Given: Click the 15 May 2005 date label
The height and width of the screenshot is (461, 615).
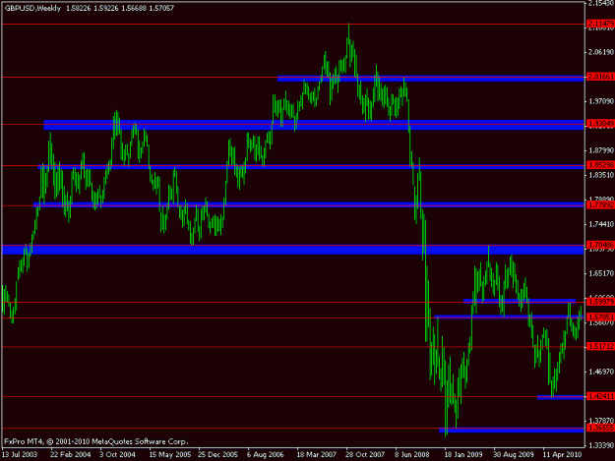Looking at the screenshot, I should point(170,454).
